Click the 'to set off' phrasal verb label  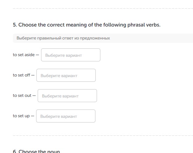pos(21,75)
